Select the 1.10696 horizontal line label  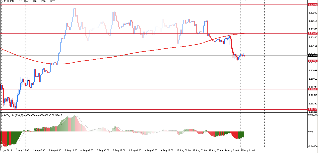coord(313,89)
